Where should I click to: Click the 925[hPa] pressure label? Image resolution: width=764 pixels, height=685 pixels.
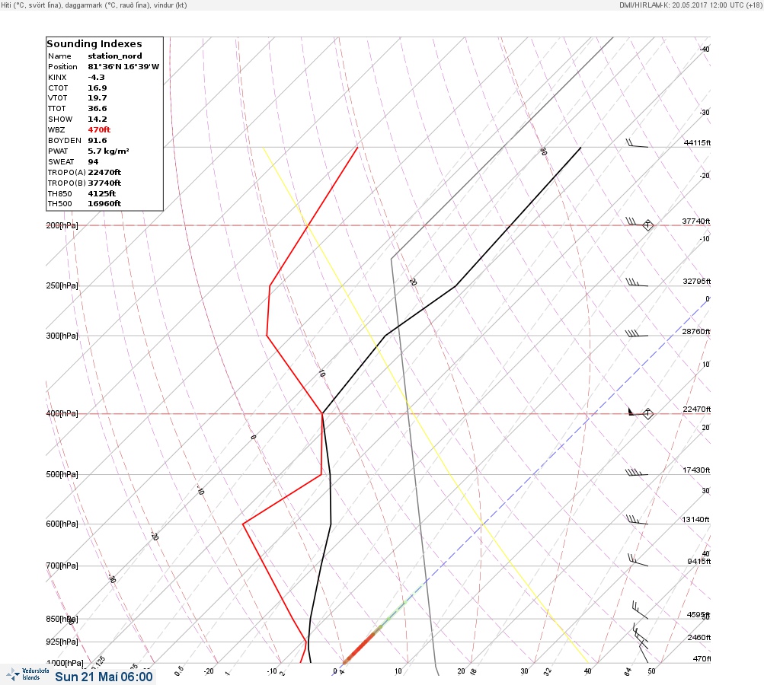click(62, 642)
